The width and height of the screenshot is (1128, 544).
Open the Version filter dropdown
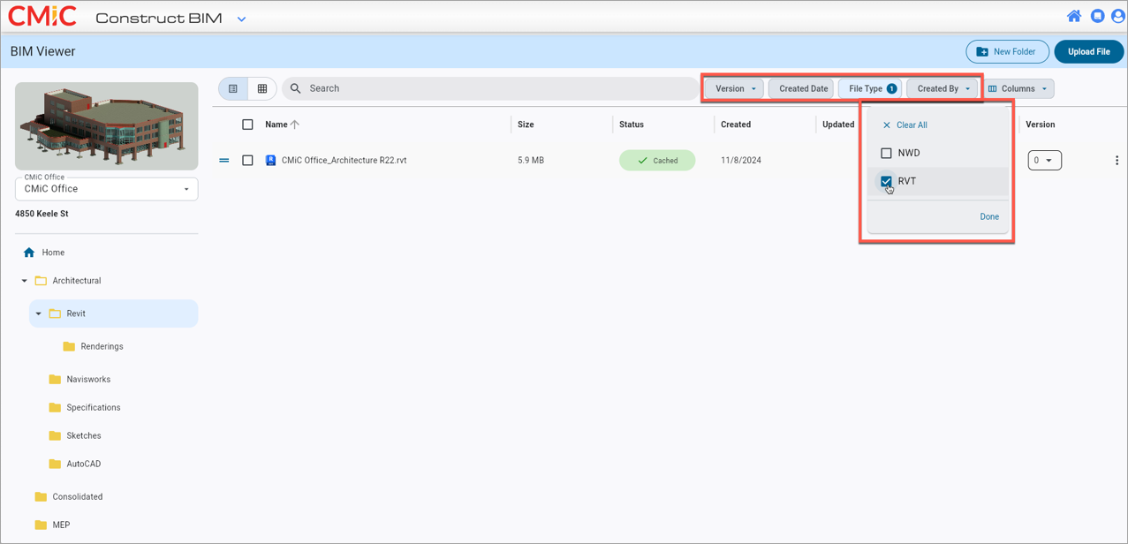(x=735, y=88)
